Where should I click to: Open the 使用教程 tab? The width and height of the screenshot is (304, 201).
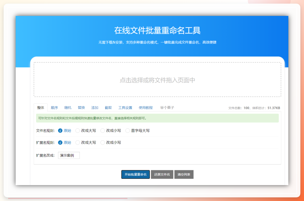[x=146, y=108]
